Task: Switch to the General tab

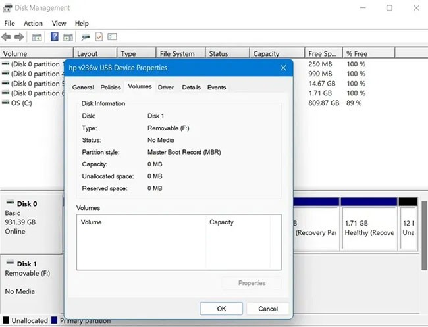Action: click(x=83, y=88)
